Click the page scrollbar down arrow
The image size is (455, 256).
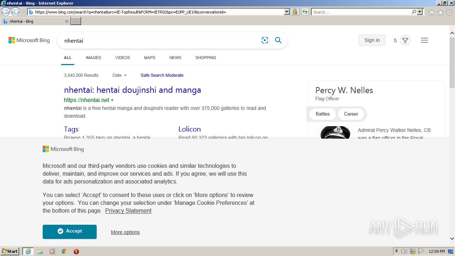tap(452, 239)
